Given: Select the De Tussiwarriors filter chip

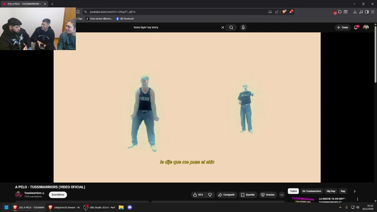Looking at the screenshot, I should tap(312, 191).
